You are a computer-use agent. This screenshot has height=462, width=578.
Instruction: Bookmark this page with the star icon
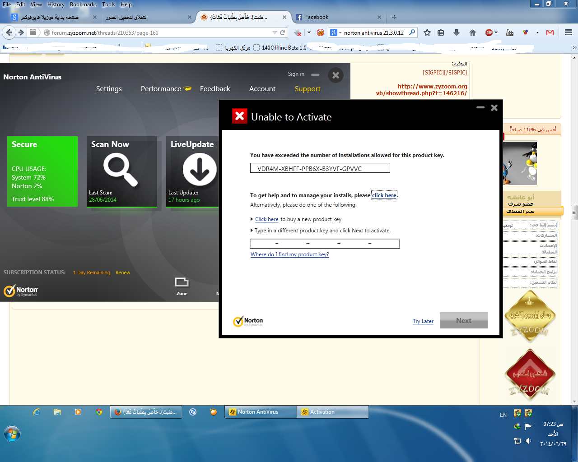[427, 32]
